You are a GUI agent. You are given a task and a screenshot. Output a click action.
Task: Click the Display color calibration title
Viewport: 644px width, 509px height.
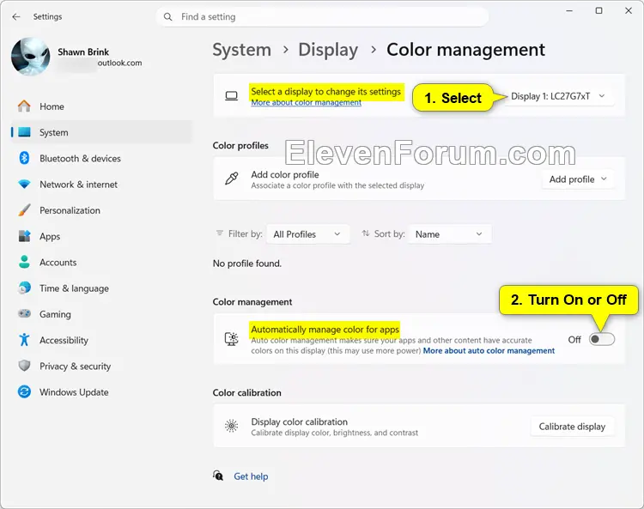click(299, 421)
